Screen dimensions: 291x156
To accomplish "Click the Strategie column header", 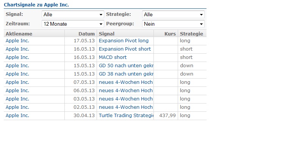I will (x=191, y=34).
